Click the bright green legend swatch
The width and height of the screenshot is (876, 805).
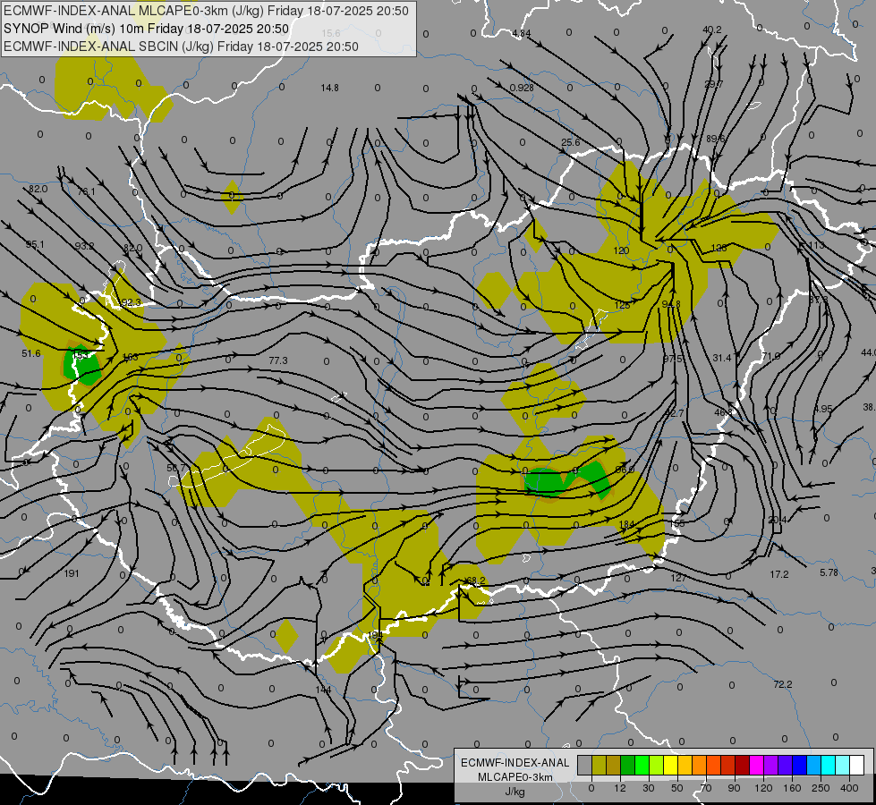coord(642,766)
